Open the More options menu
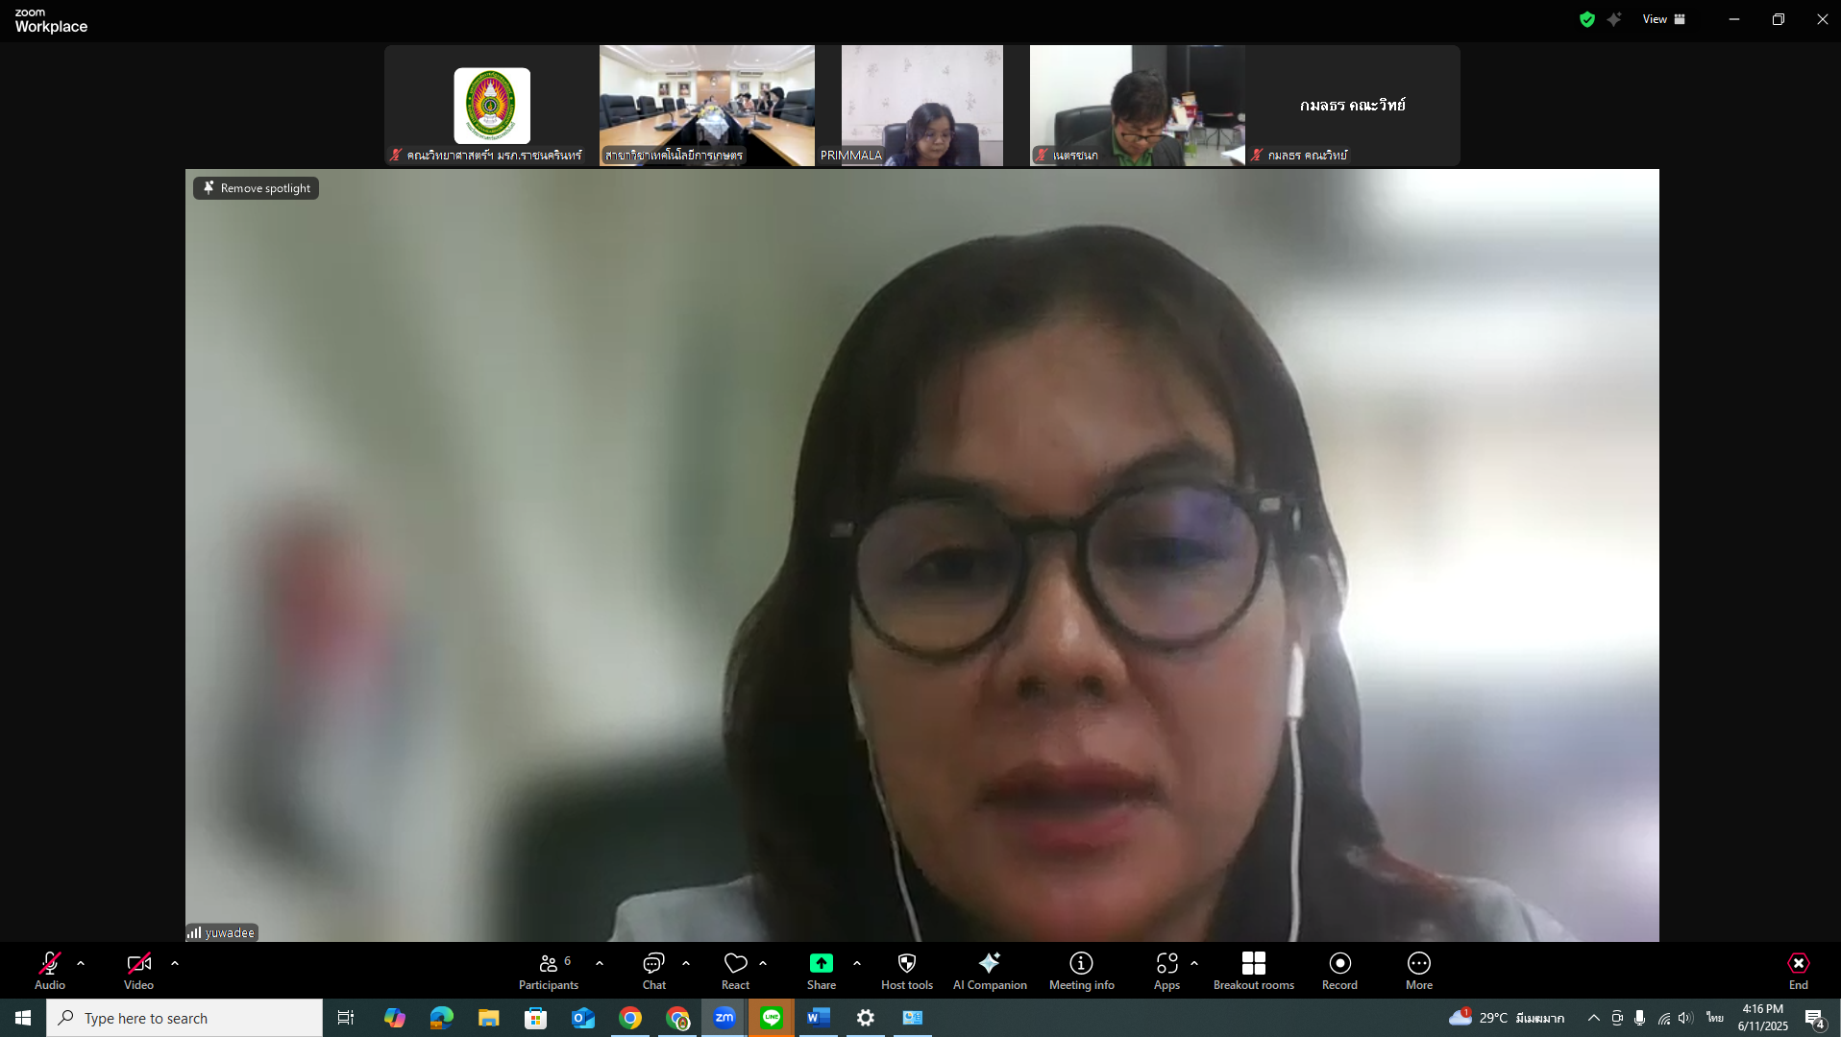 tap(1418, 970)
